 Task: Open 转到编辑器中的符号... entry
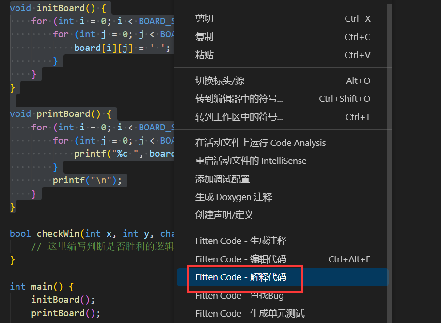pyautogui.click(x=283, y=99)
